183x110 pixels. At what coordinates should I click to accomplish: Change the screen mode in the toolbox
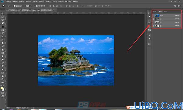pos(2,96)
